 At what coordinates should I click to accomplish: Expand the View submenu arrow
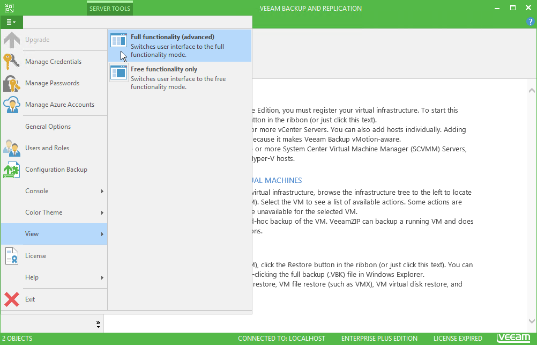click(102, 234)
